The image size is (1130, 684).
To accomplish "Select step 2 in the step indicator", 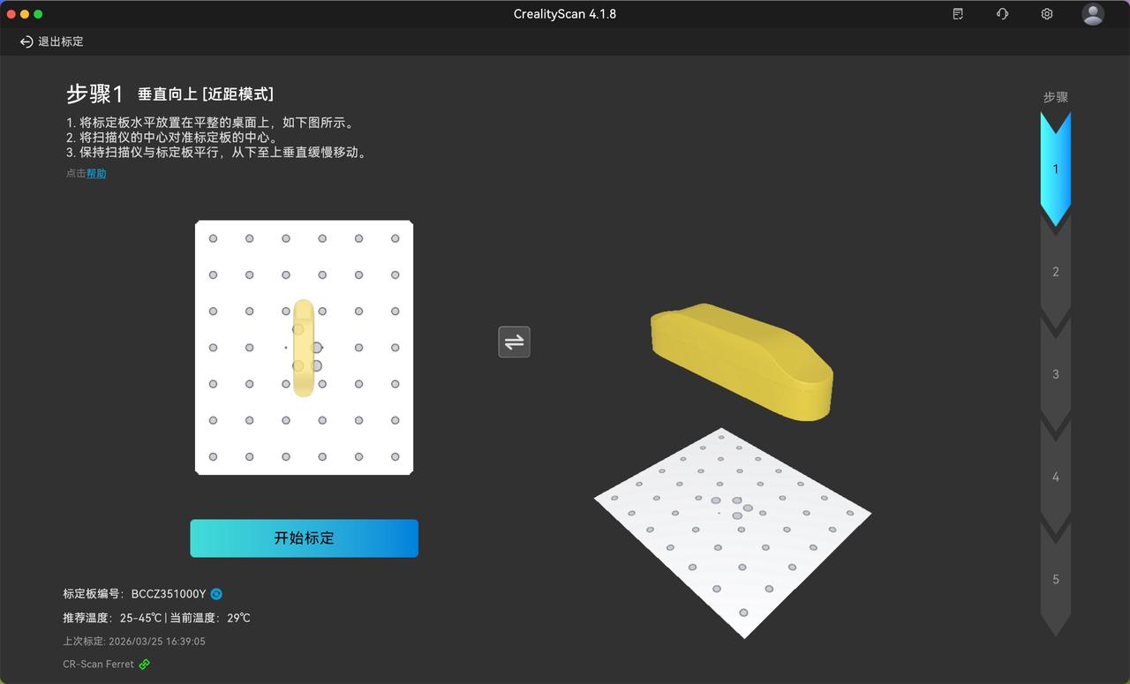I will coord(1055,272).
